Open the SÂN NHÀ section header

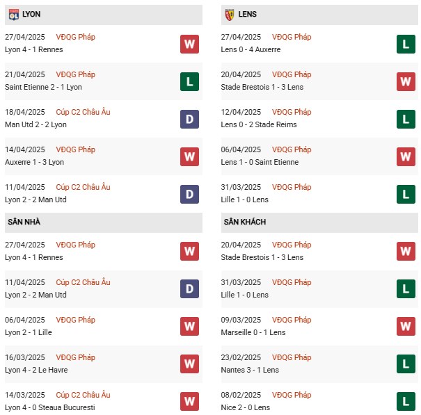click(x=104, y=222)
